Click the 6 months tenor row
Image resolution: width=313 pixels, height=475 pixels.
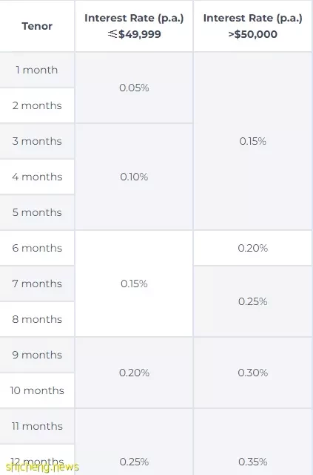click(x=37, y=248)
